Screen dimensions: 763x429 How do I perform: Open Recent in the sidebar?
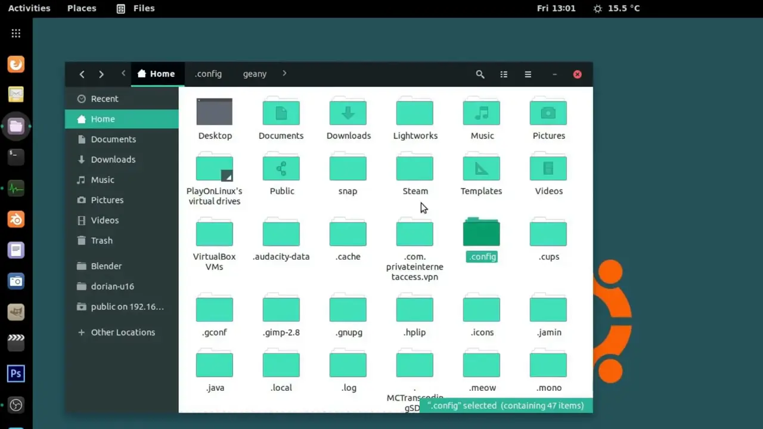click(122, 99)
